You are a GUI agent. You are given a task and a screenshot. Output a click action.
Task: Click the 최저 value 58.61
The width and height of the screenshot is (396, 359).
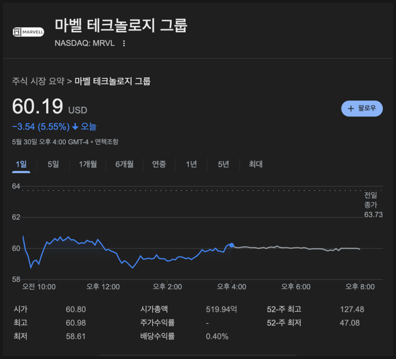(76, 336)
